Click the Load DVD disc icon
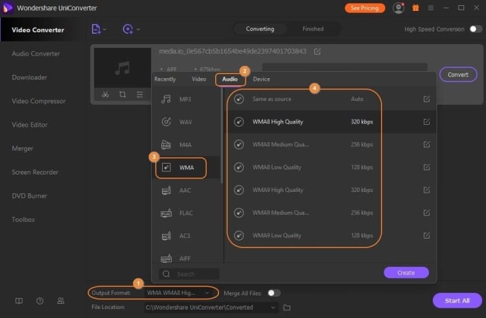The image size is (486, 318). tap(128, 29)
